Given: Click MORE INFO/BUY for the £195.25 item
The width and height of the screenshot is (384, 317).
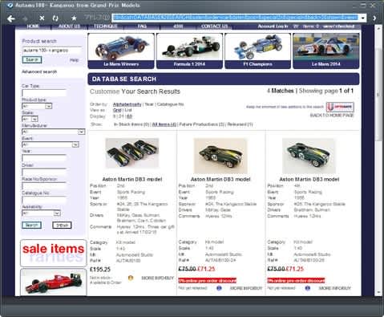Looking at the screenshot, I should [x=158, y=278].
